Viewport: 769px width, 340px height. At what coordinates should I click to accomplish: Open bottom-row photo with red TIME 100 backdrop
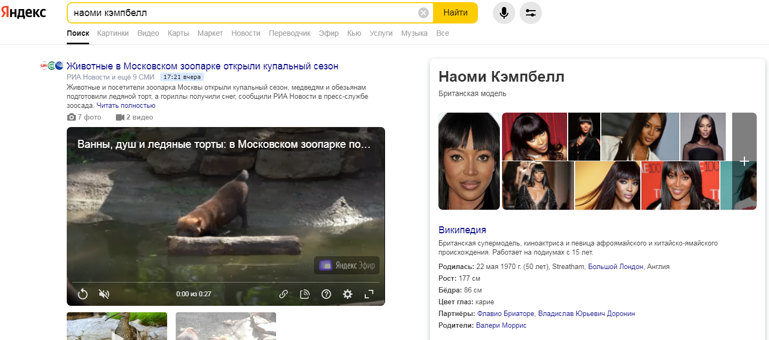click(680, 185)
